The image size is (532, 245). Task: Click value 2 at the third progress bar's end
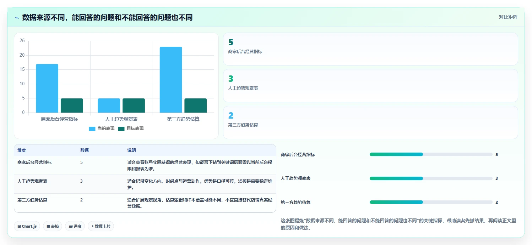coord(496,203)
